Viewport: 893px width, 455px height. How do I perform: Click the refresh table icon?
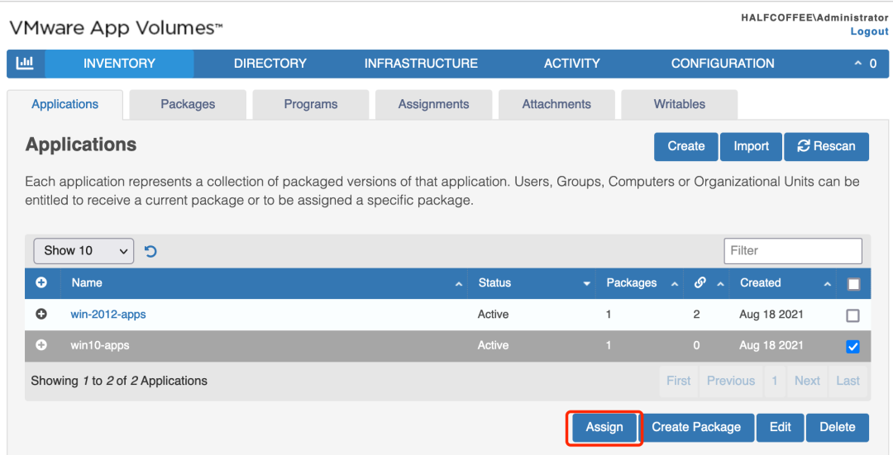pyautogui.click(x=150, y=251)
